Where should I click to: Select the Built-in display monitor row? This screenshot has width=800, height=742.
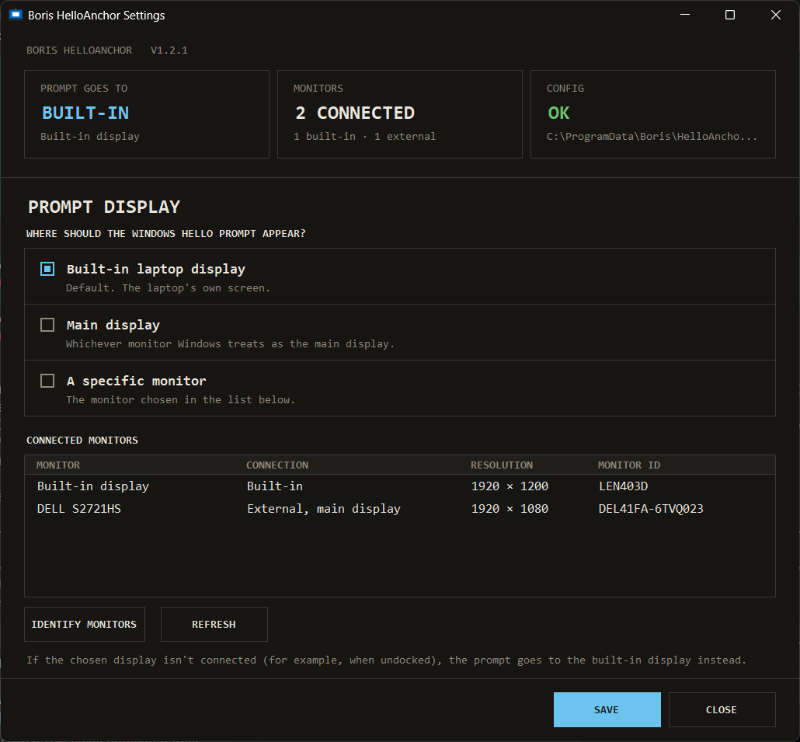[x=400, y=486]
